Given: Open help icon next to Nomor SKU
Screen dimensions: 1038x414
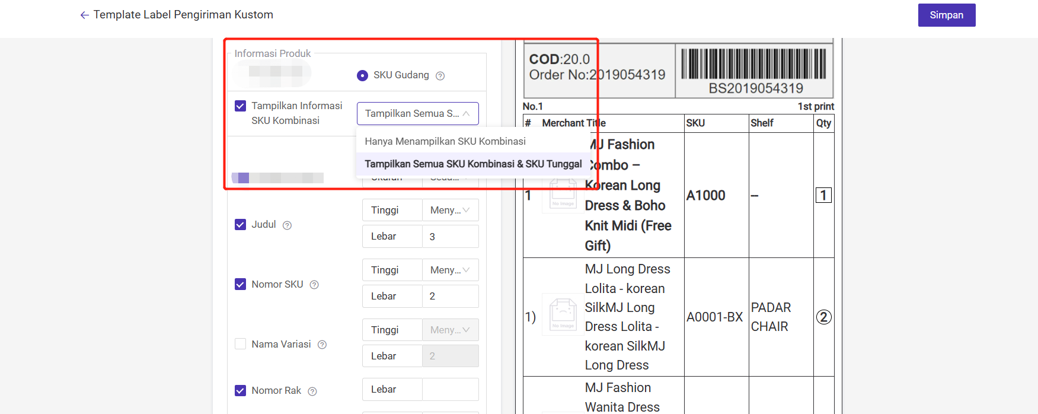Looking at the screenshot, I should click(314, 285).
